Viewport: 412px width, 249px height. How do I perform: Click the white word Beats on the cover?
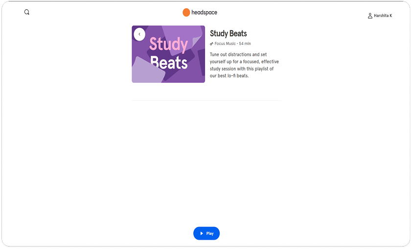pos(169,63)
